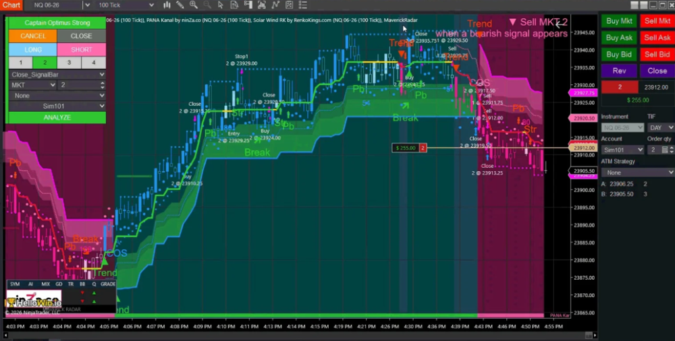Open the ATM Strategy None dropdown
The image size is (675, 341).
coord(637,173)
